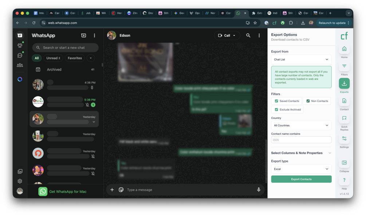
Task: Open the chat with time 4:36 PM
Action: click(64, 85)
